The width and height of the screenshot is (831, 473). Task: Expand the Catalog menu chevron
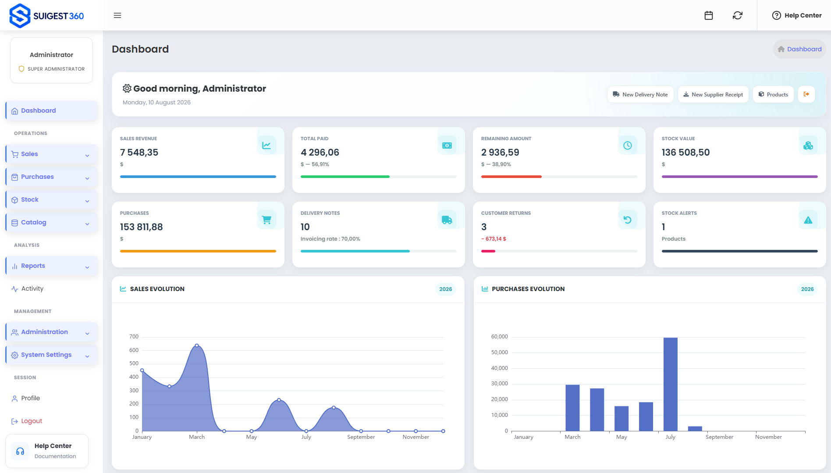coord(87,224)
